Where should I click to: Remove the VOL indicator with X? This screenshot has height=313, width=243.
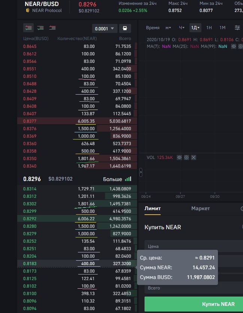pos(194,157)
